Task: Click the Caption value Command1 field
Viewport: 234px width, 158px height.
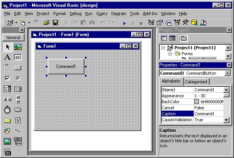Action: coord(209,114)
